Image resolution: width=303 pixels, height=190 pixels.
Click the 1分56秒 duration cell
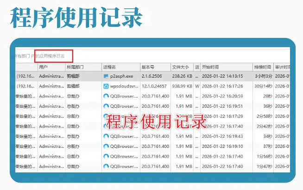[x=265, y=156]
